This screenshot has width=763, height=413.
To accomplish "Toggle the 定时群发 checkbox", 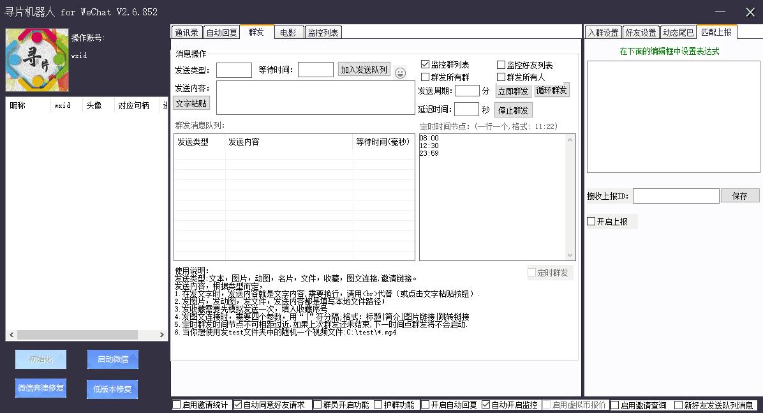I will pyautogui.click(x=532, y=273).
